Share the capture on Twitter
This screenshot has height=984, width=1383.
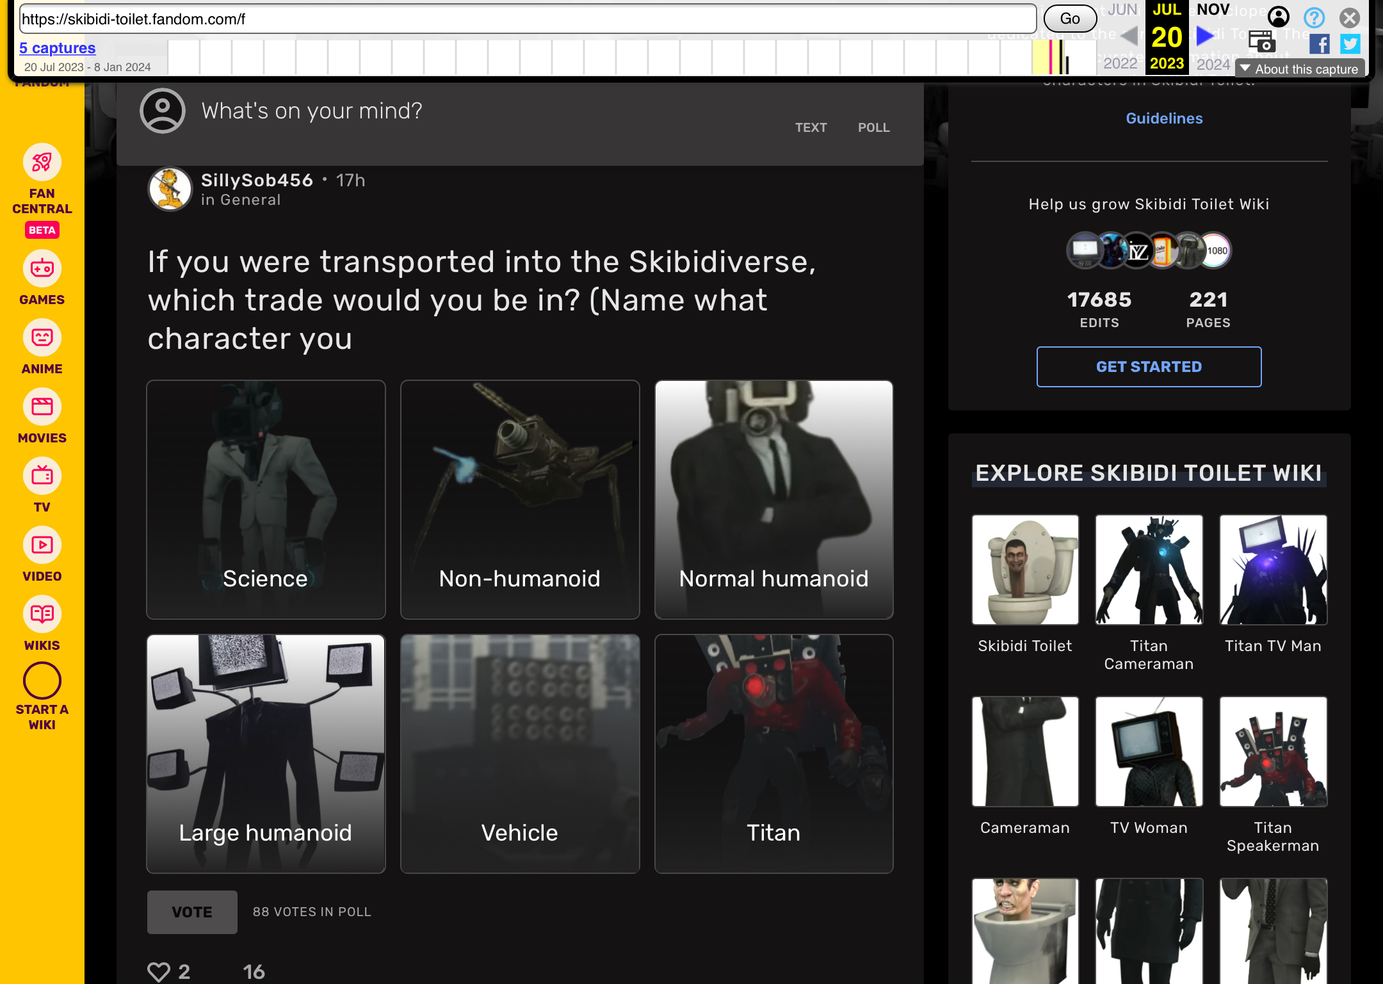coord(1350,44)
